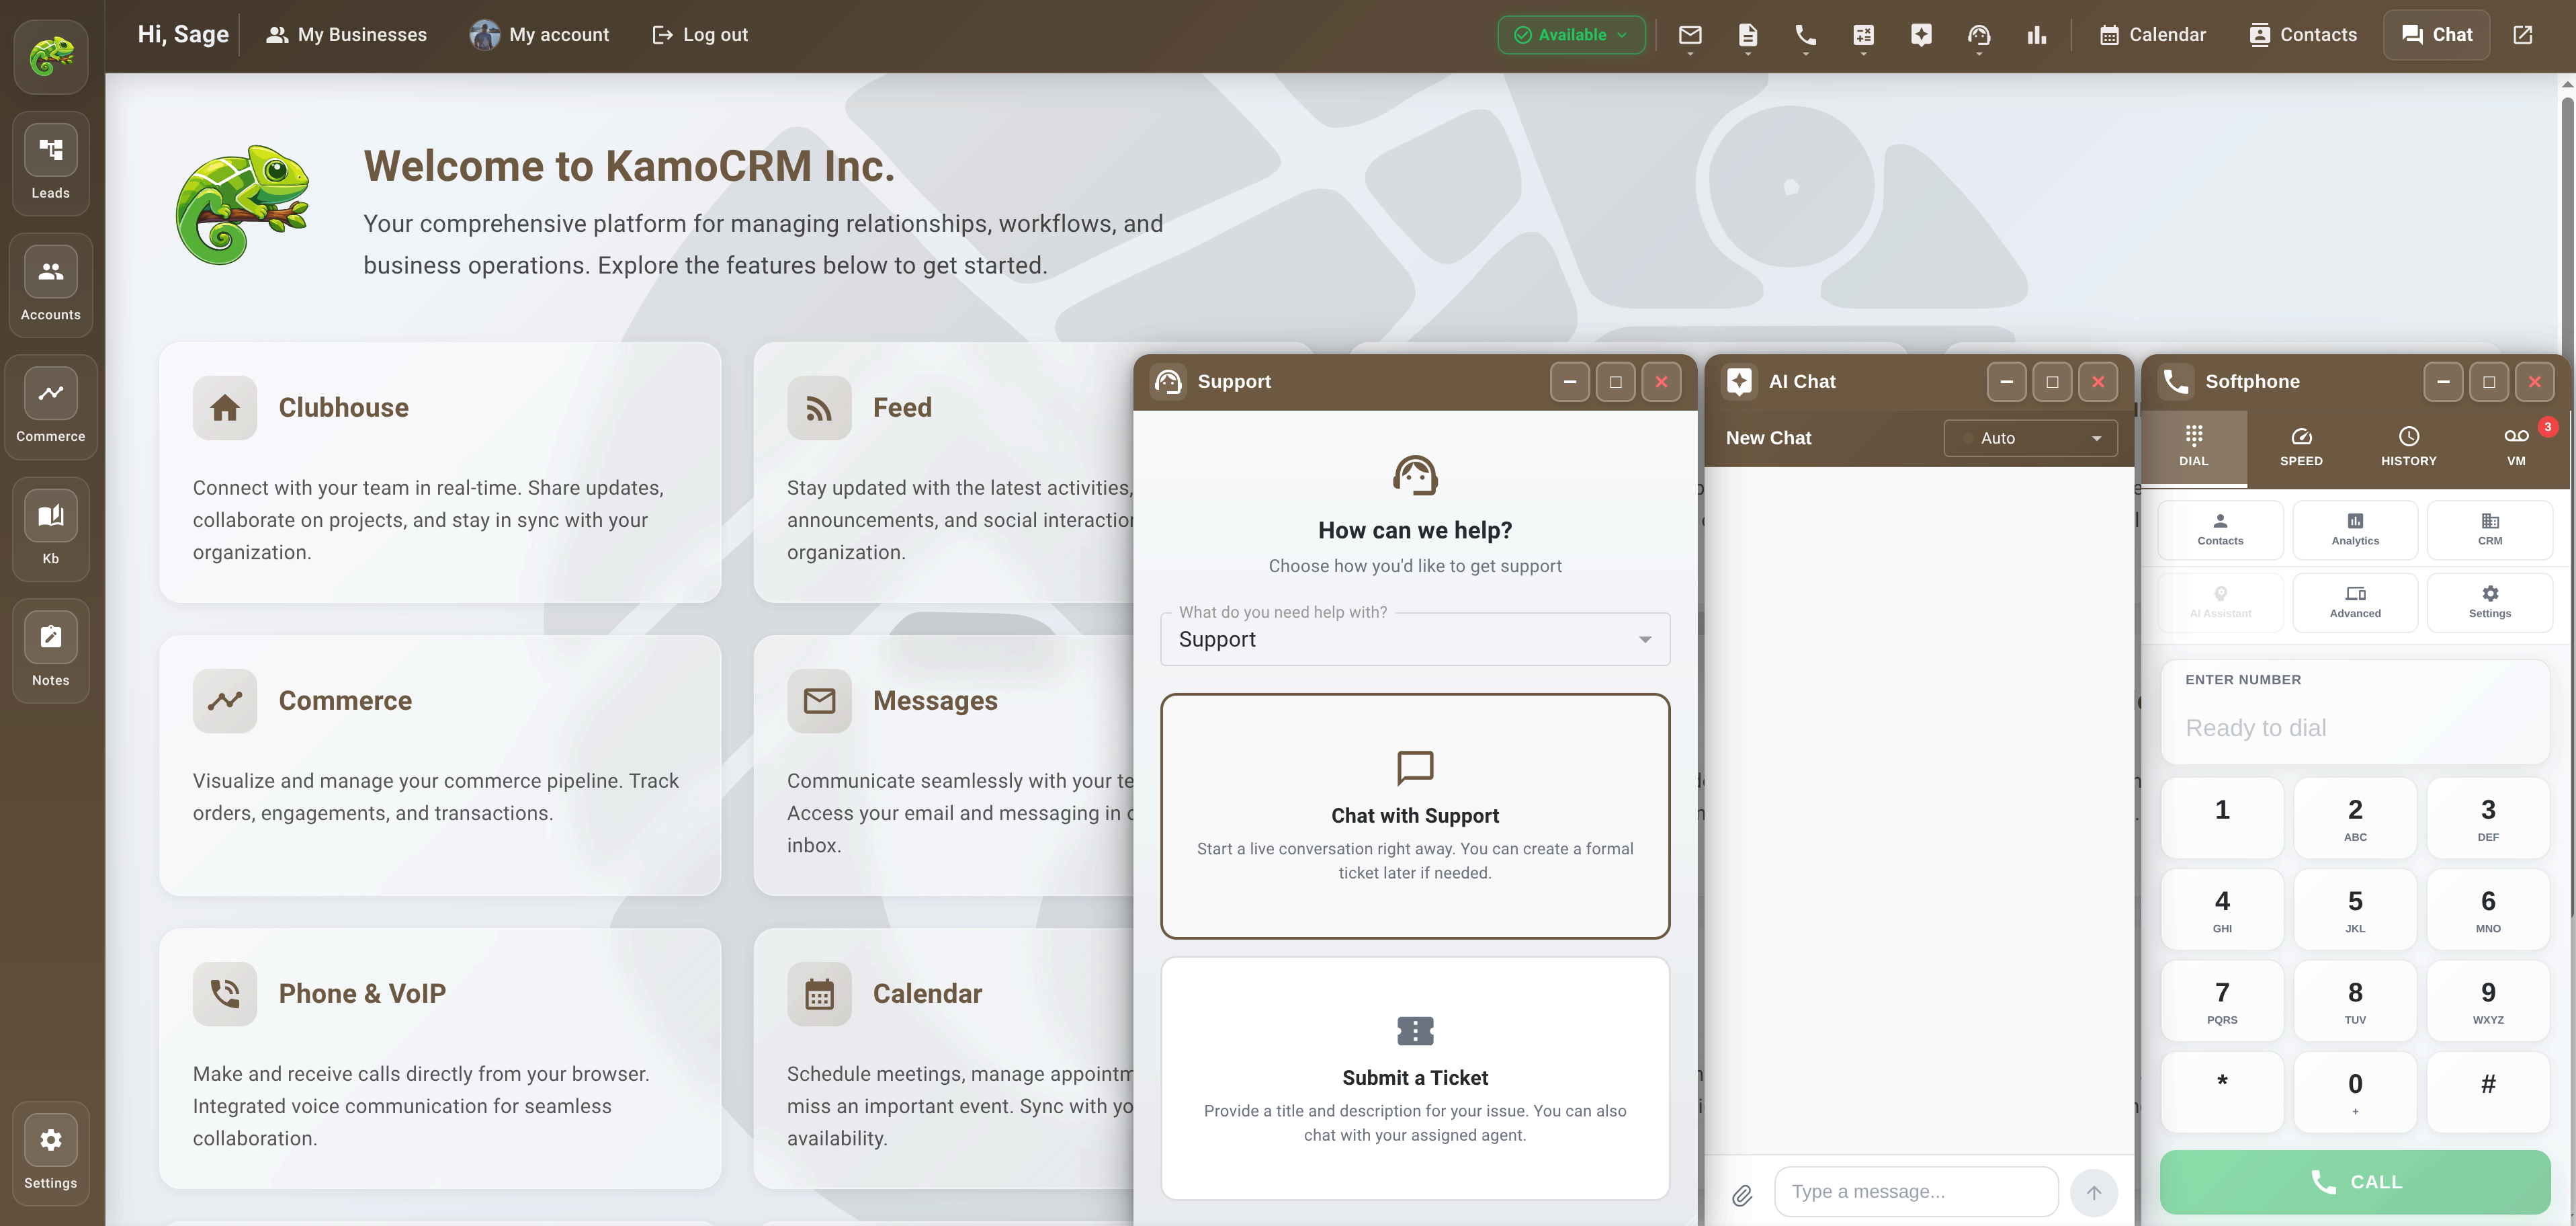Open the Auto model dropdown in AI Chat
2576x1226 pixels.
(2030, 438)
